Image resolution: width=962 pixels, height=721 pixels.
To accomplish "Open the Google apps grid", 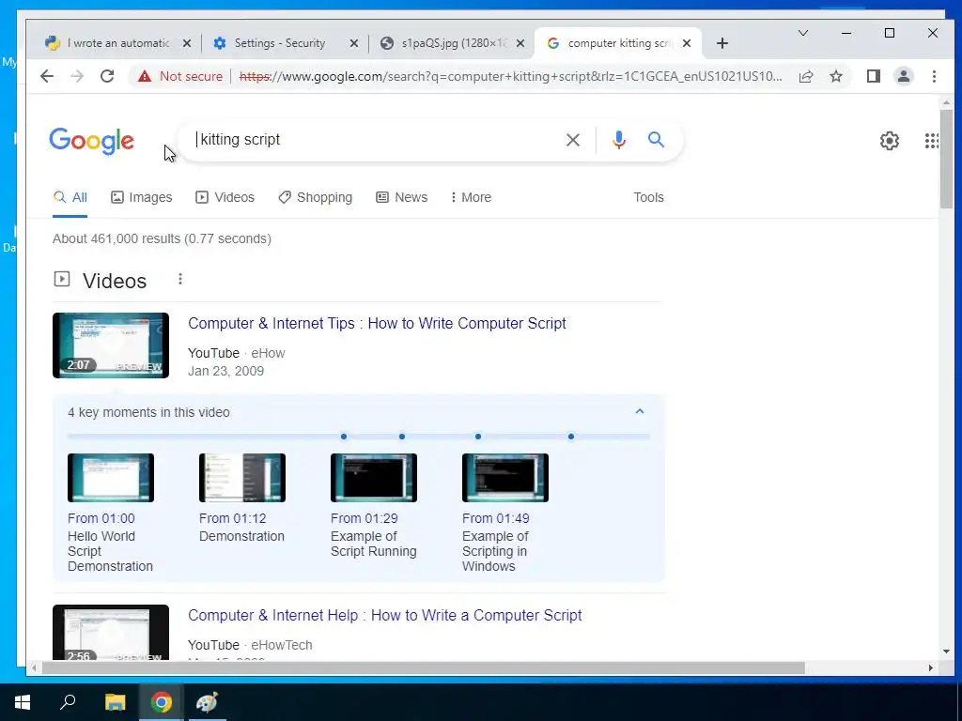I will click(x=931, y=141).
